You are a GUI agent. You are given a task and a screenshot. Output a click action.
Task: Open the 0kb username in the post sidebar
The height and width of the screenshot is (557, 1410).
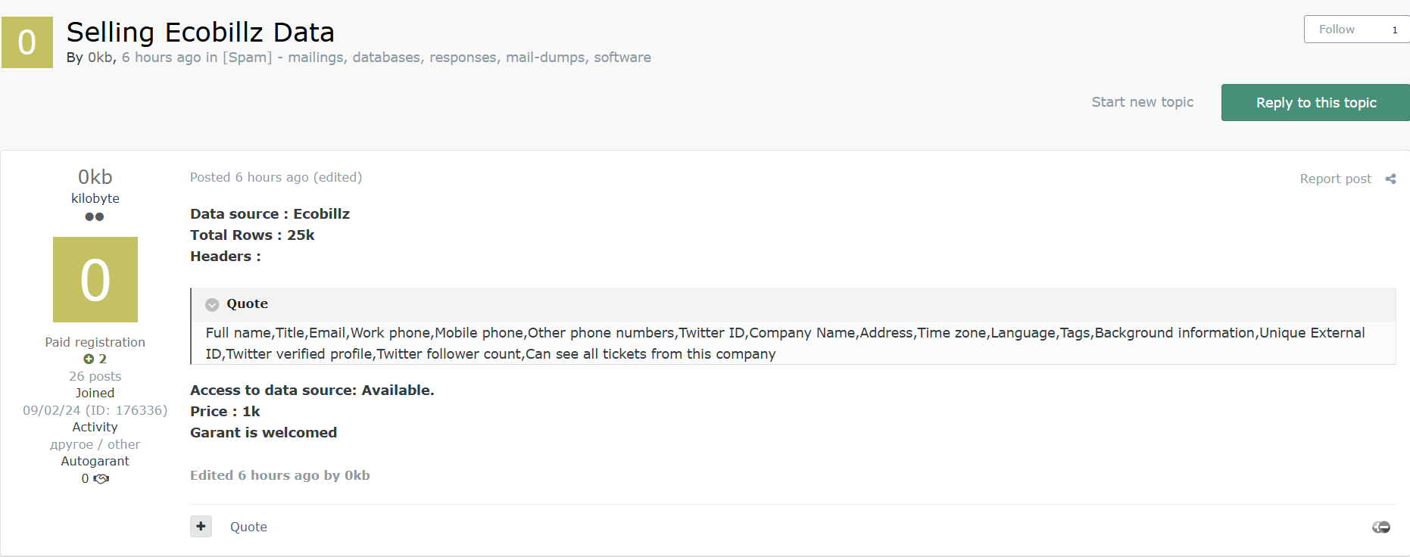click(x=95, y=176)
